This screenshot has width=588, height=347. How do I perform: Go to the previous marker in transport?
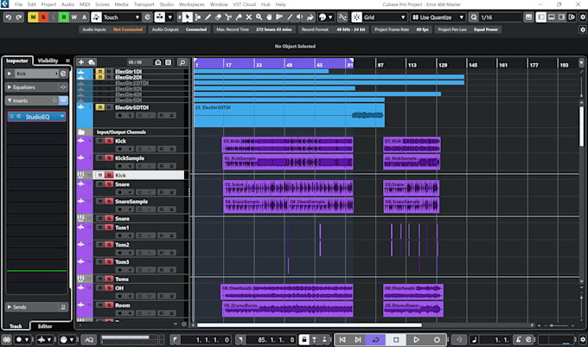point(342,340)
